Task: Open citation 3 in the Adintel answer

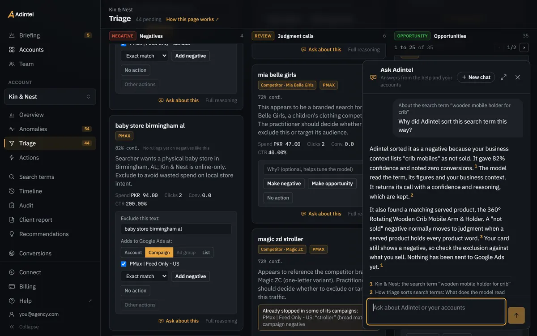Action: 482,237
